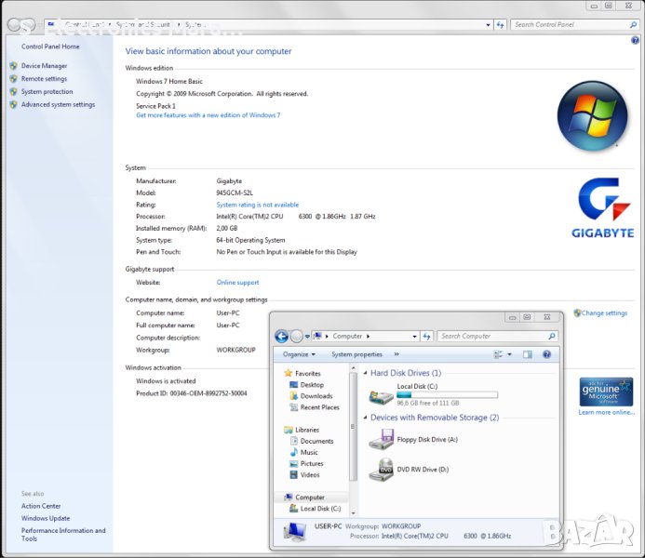
Task: Open Explorer help with the question mark icon
Action: [x=547, y=354]
